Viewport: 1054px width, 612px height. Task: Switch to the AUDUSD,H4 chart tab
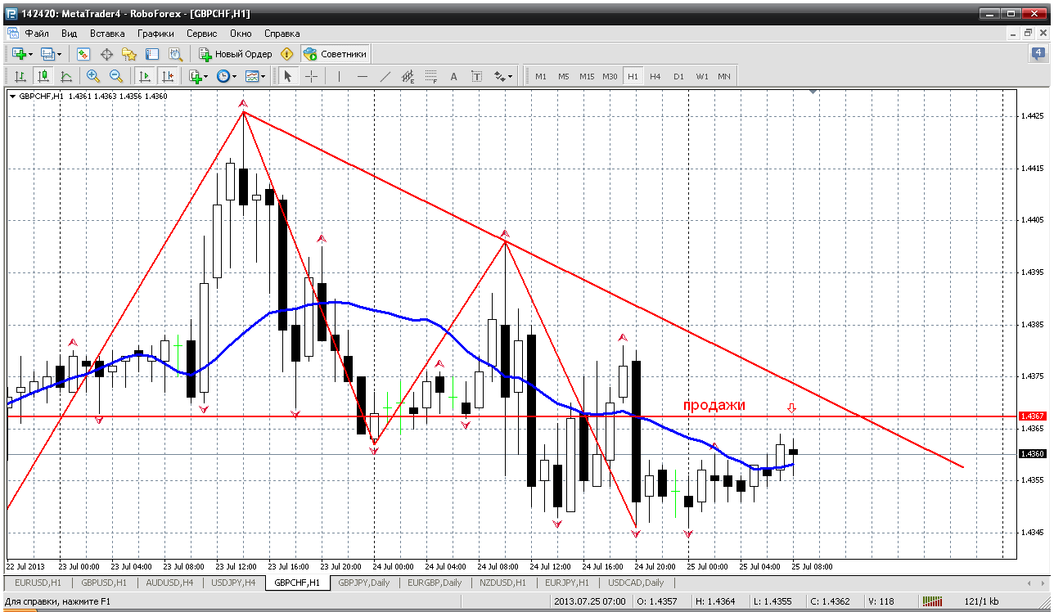coord(169,583)
